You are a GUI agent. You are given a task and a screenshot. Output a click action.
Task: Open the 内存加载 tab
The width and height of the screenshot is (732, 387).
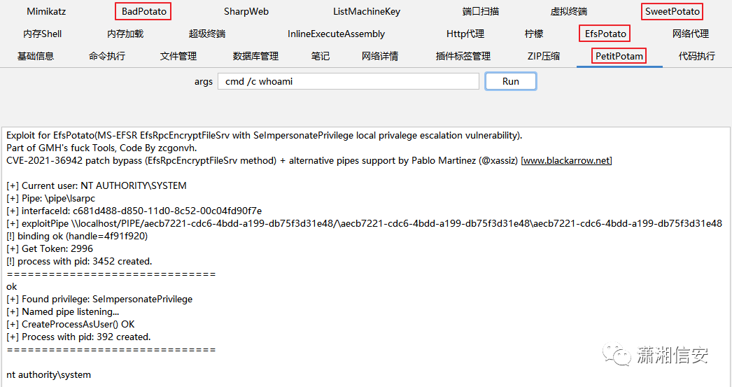click(x=125, y=34)
